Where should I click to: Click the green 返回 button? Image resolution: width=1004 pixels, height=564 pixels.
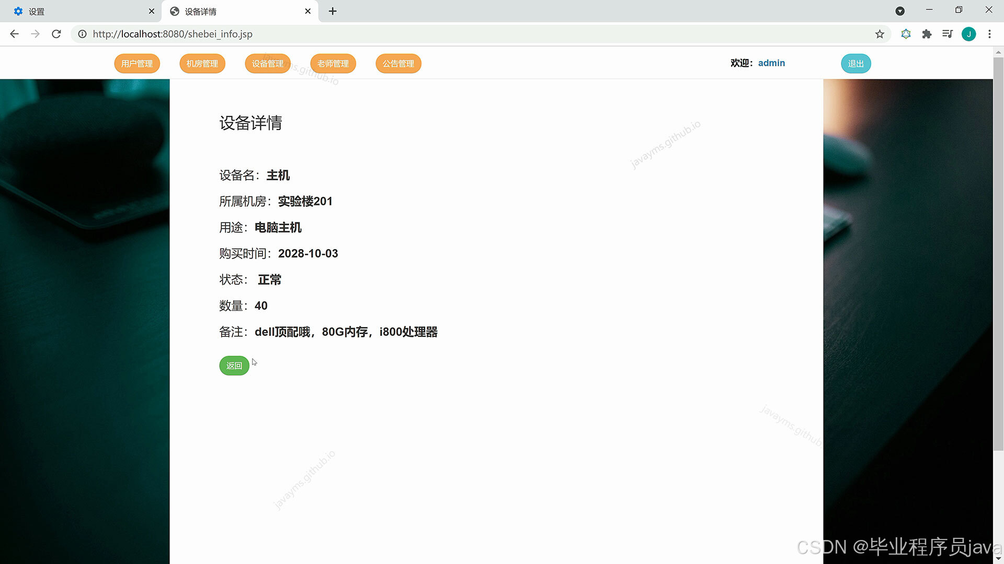click(x=234, y=366)
